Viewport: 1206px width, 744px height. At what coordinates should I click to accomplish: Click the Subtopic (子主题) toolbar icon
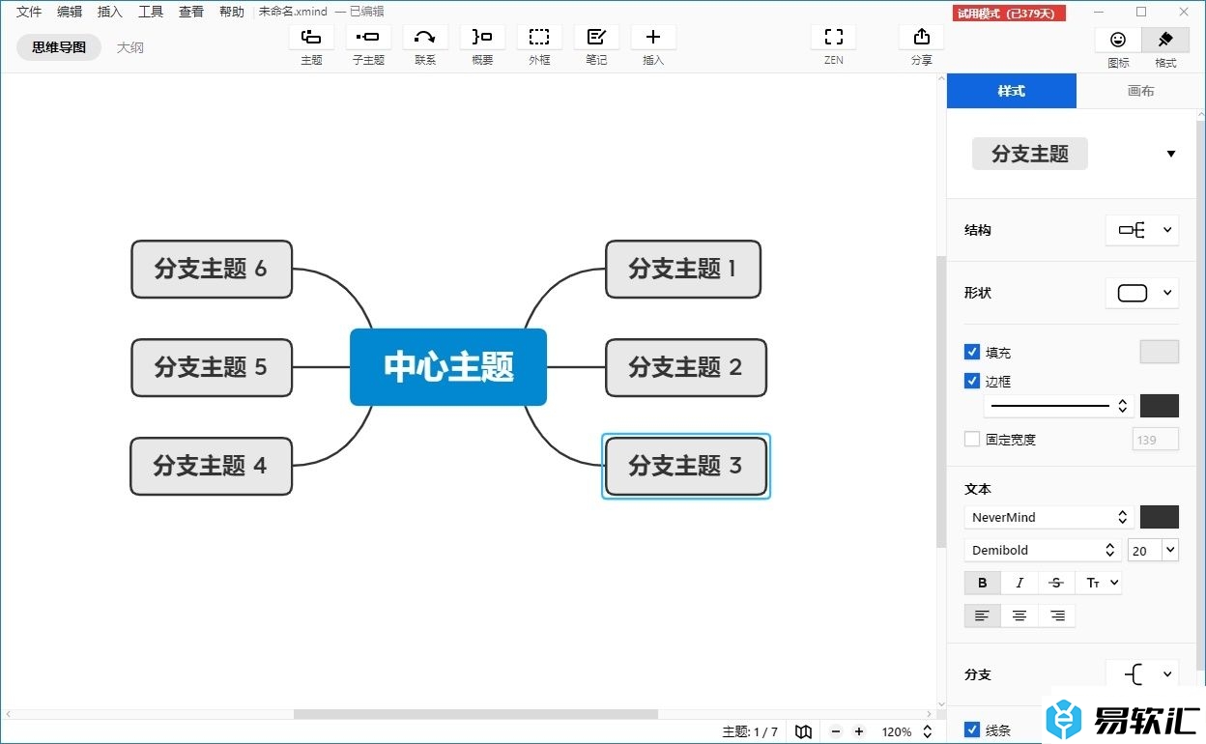tap(368, 38)
